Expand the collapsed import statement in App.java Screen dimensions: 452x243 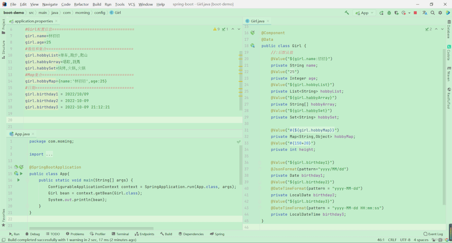point(49,154)
